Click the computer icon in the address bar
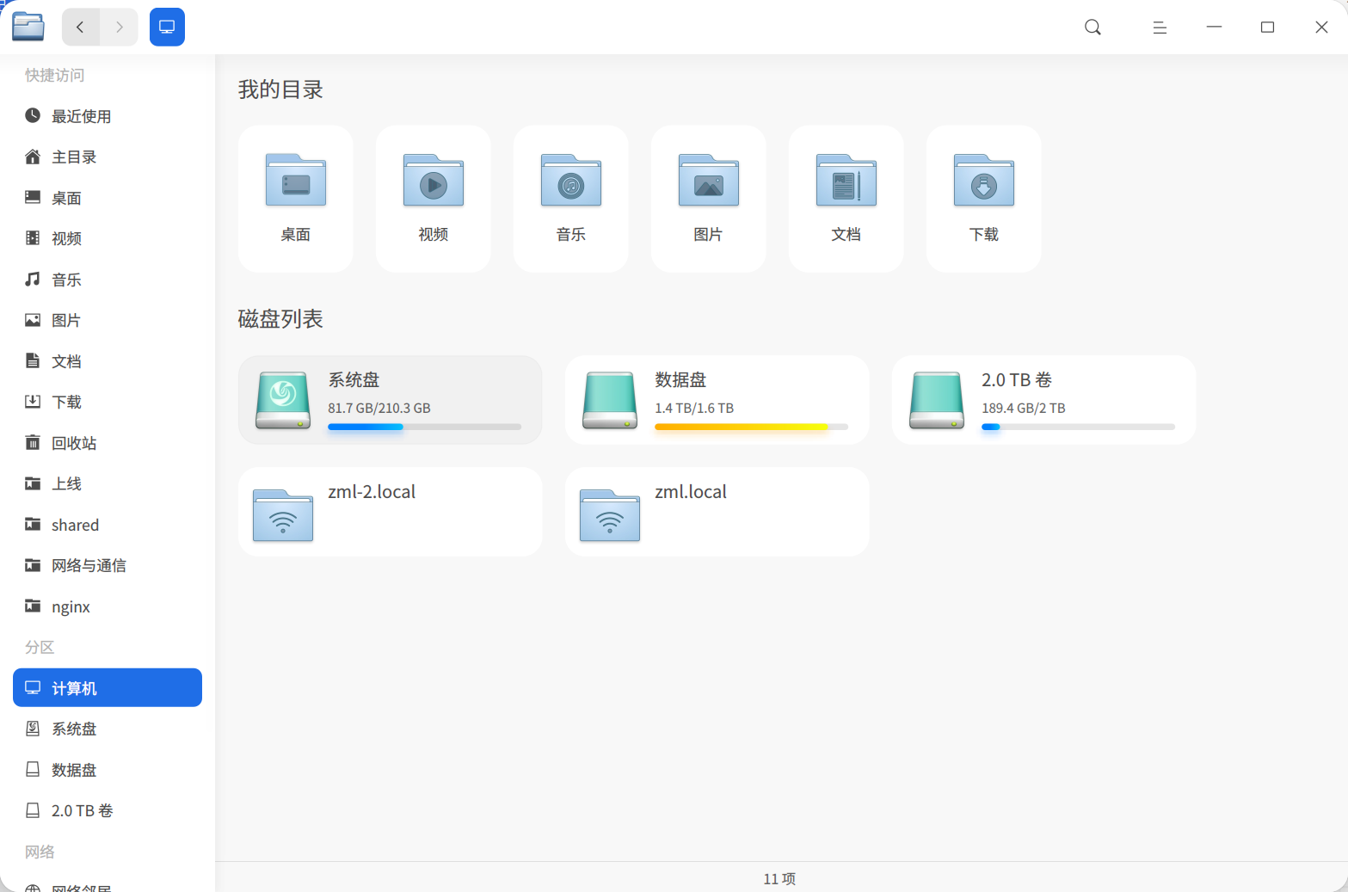The image size is (1348, 892). (x=167, y=28)
